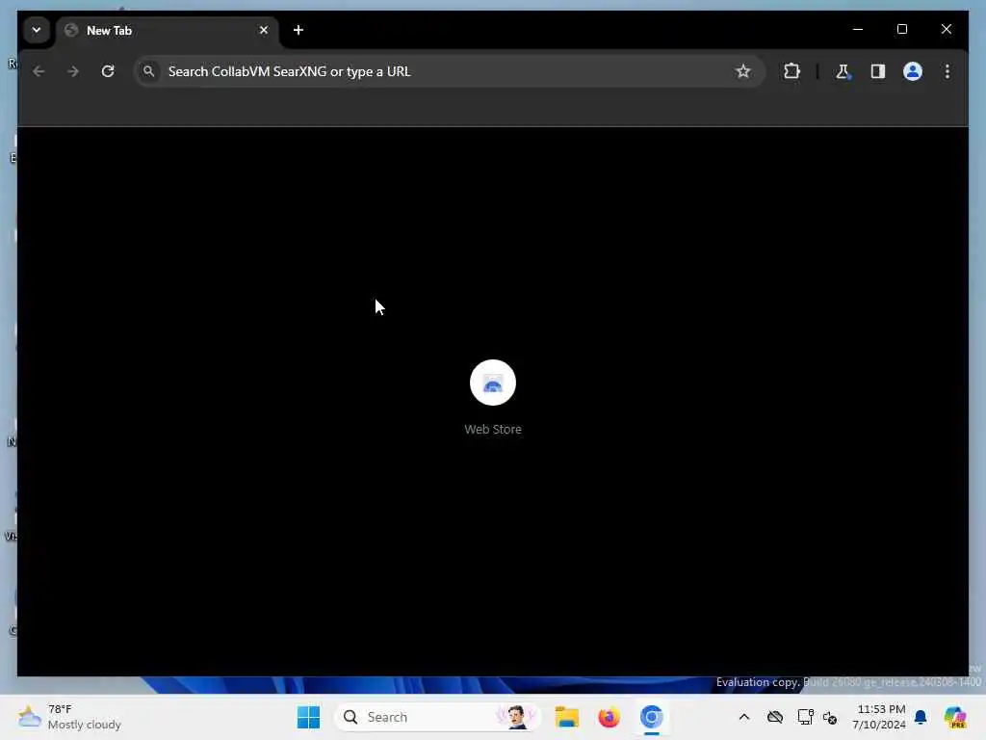Click the cloud sync tray icon

(x=775, y=717)
